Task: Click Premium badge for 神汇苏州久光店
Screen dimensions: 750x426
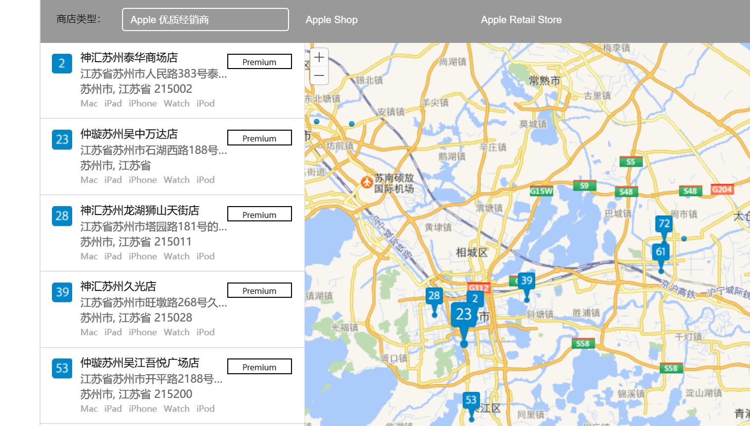Action: pos(259,290)
